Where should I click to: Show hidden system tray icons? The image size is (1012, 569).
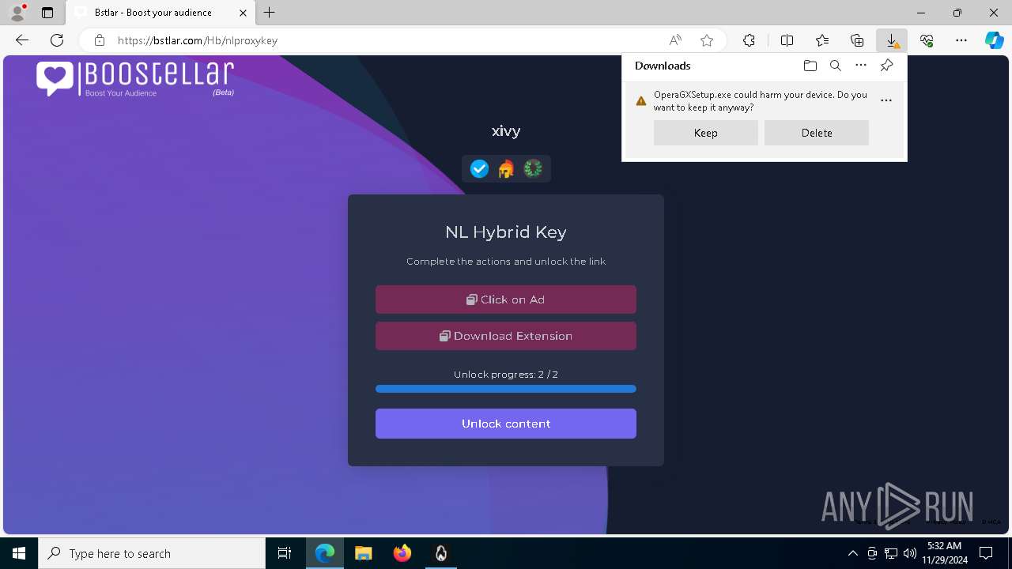852,553
